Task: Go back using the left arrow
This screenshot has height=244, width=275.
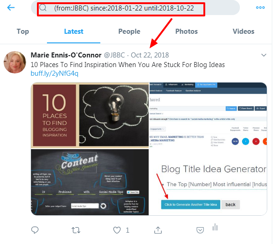Action: coord(11,8)
